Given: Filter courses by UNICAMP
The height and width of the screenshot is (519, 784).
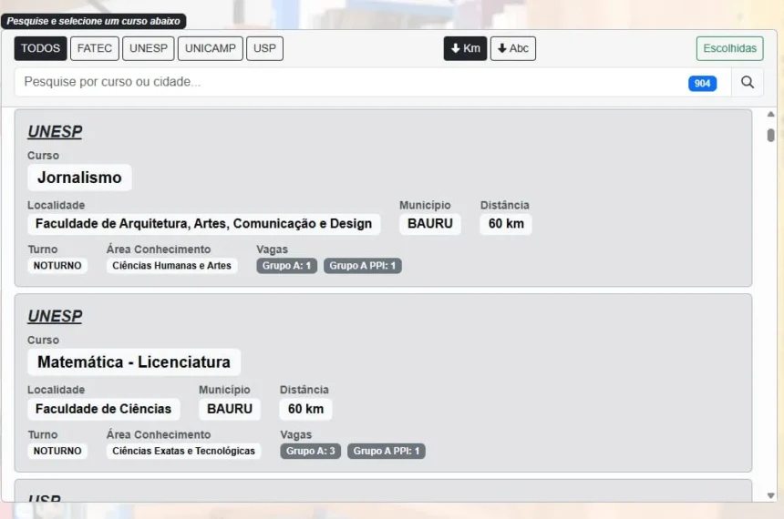Looking at the screenshot, I should tap(211, 48).
